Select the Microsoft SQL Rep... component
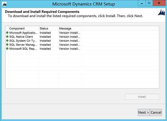This screenshot has height=121, width=167. click(x=23, y=49)
